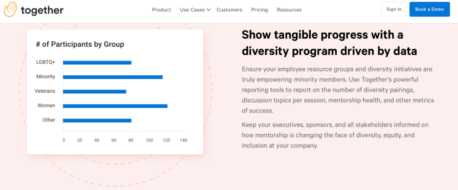Image resolution: width=458 pixels, height=190 pixels.
Task: Go to the Customers page
Action: [229, 10]
